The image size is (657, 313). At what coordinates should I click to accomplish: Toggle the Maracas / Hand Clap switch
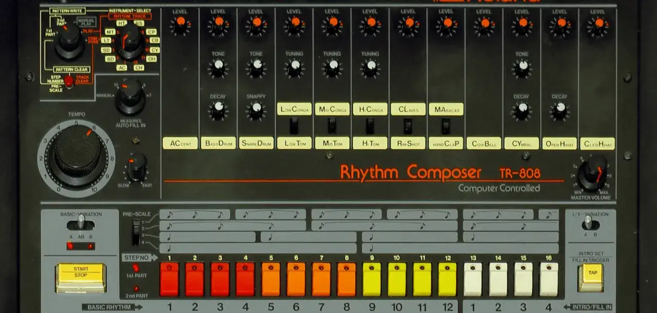(x=446, y=126)
